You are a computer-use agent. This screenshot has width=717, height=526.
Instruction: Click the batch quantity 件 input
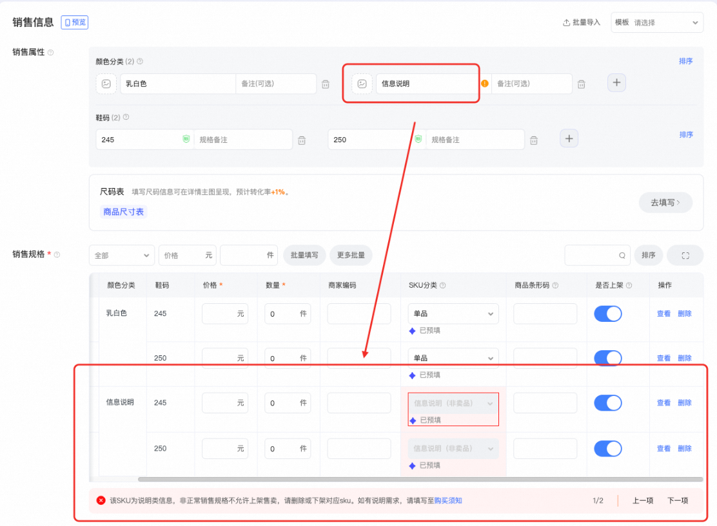[x=250, y=255]
